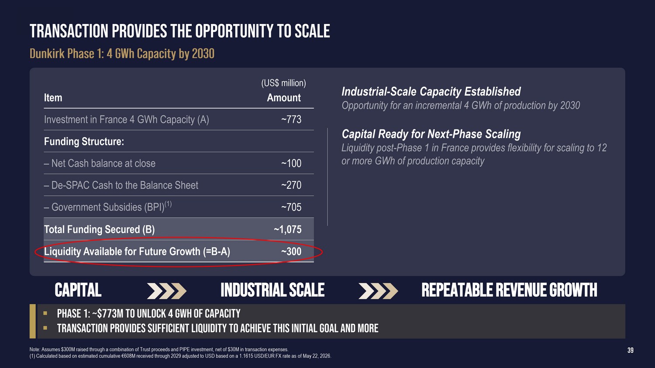655x368 pixels.
Task: Click the page number 39
Action: 630,351
